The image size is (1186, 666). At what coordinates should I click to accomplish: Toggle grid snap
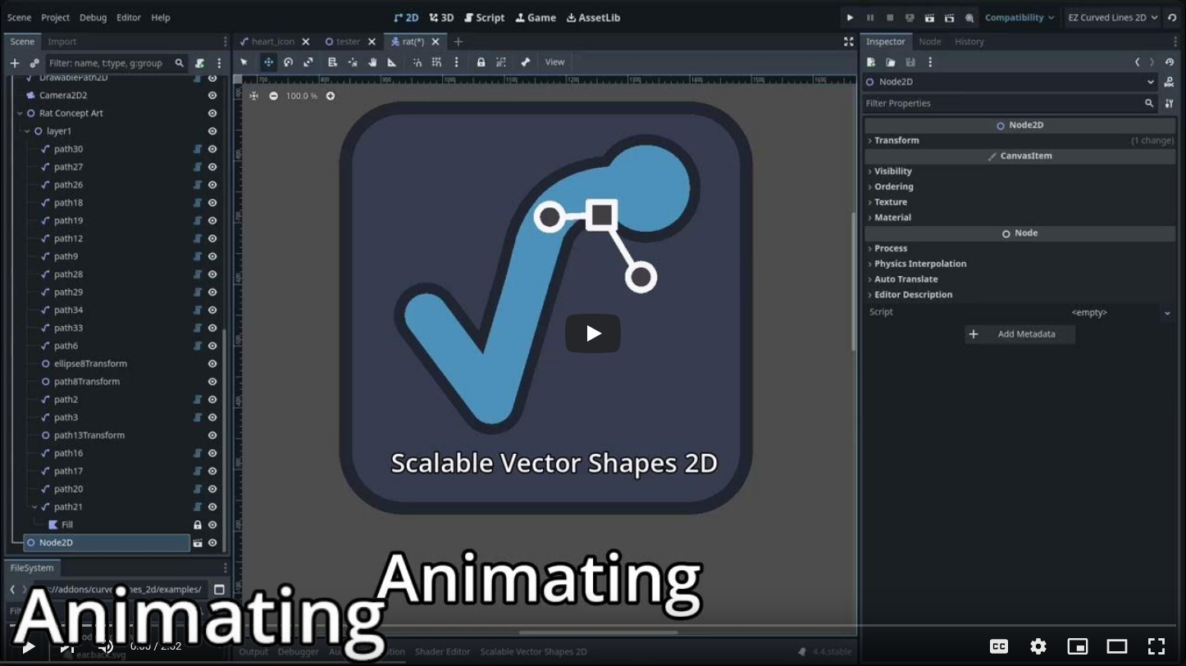pyautogui.click(x=436, y=62)
